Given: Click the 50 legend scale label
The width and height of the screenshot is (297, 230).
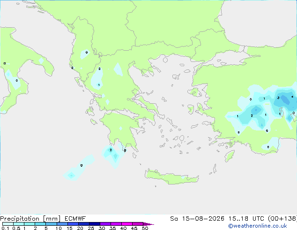Looking at the screenshot, I should tap(145, 228).
